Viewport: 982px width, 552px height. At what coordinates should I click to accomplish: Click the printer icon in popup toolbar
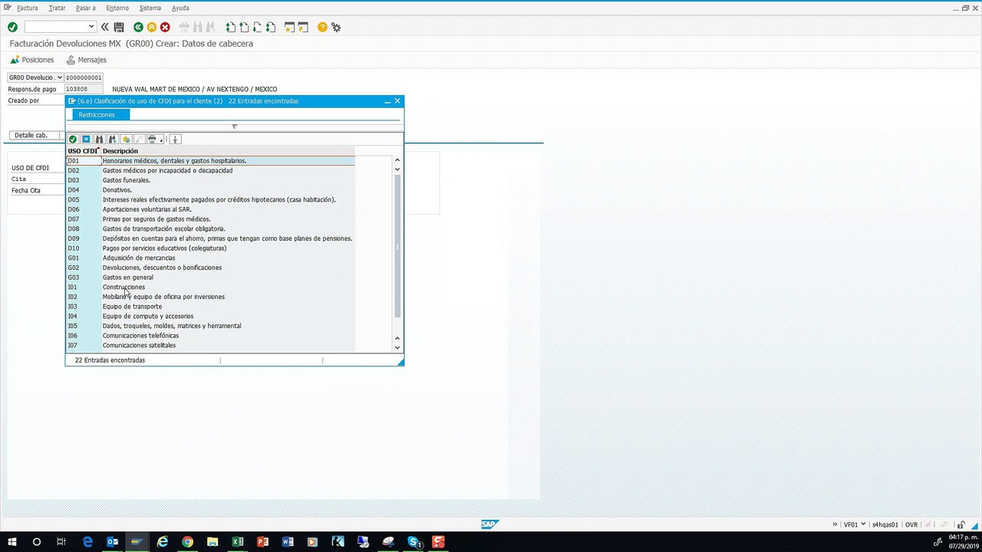point(153,140)
